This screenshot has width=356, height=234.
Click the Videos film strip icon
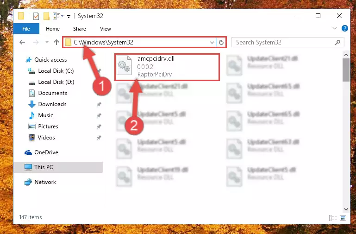(32, 138)
